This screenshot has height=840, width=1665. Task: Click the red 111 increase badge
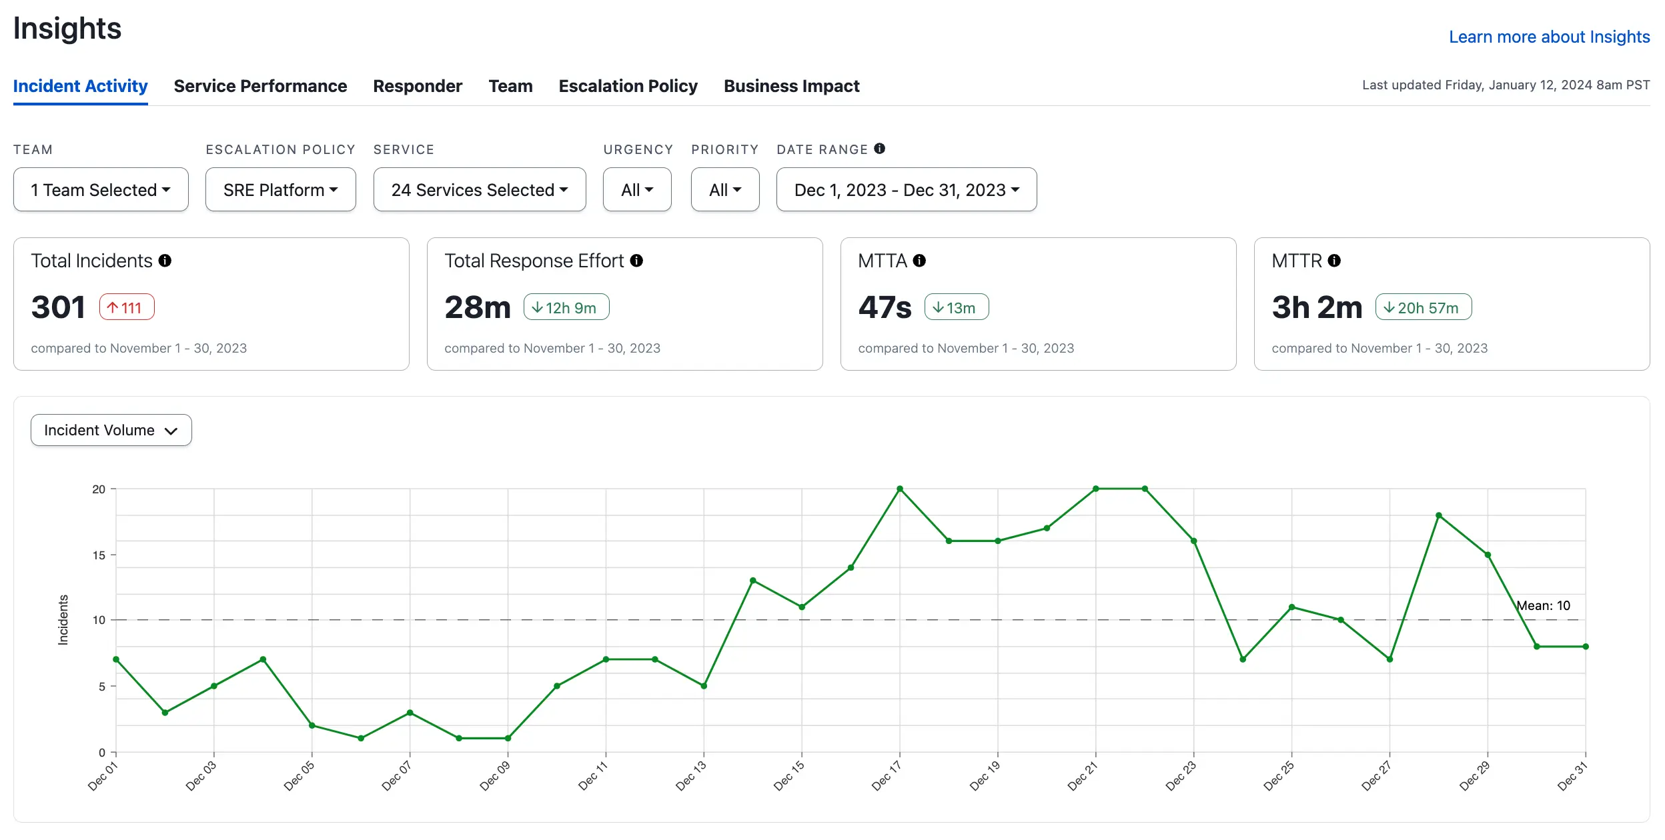(x=127, y=307)
